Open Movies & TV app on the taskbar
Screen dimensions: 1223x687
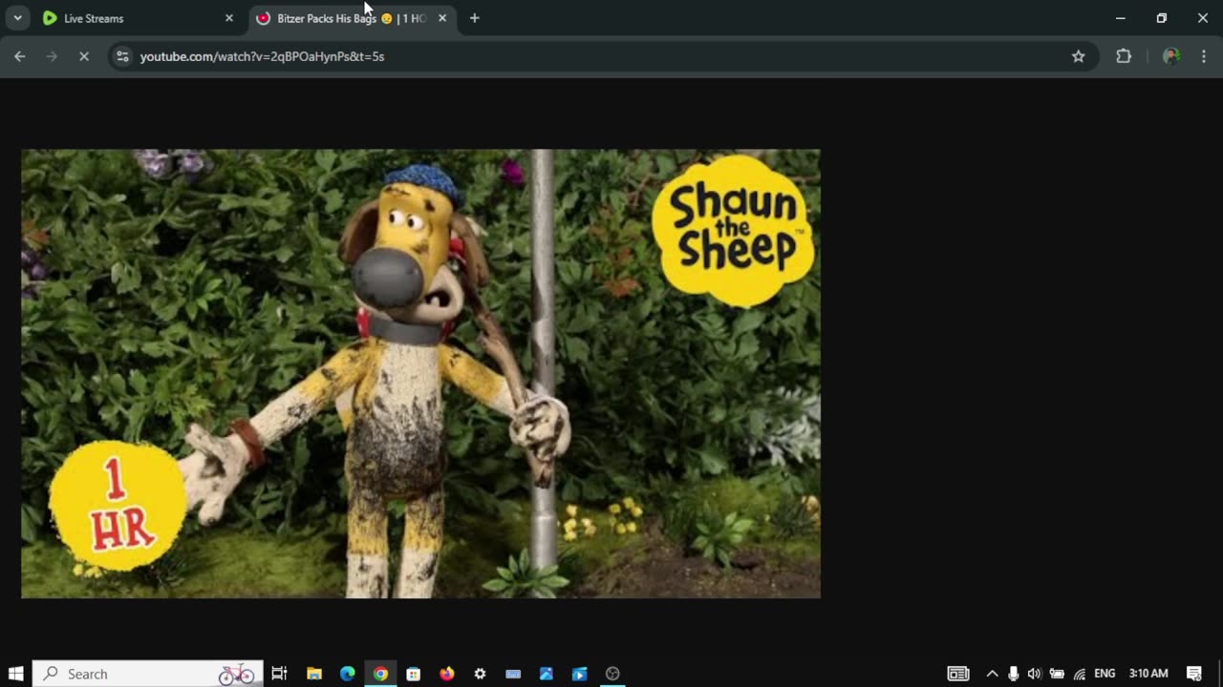click(579, 674)
